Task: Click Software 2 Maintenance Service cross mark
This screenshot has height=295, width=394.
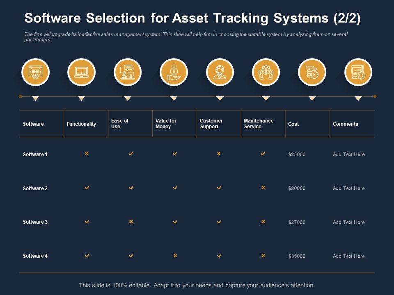Action: (263, 188)
